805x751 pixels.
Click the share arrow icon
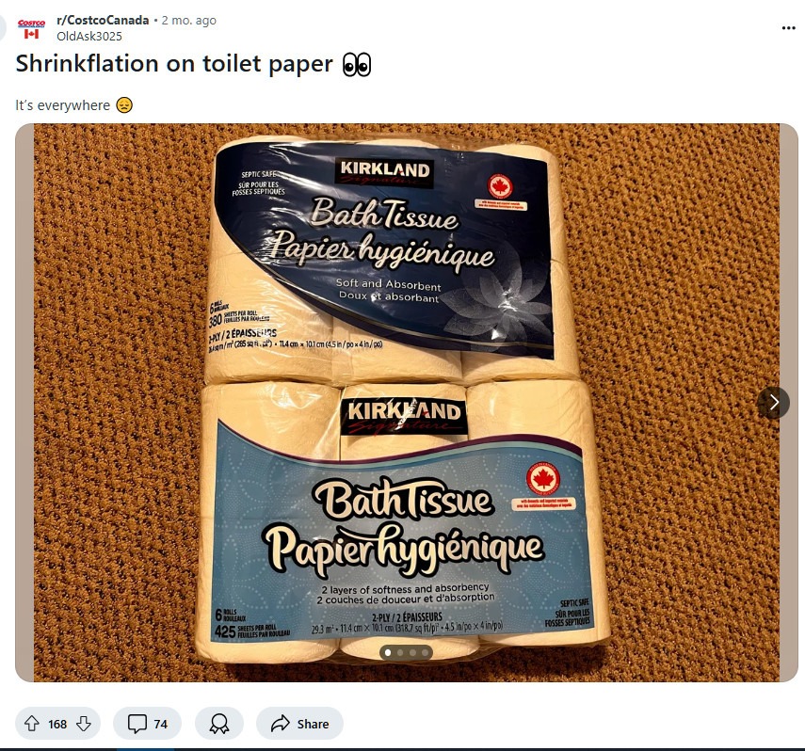click(281, 724)
